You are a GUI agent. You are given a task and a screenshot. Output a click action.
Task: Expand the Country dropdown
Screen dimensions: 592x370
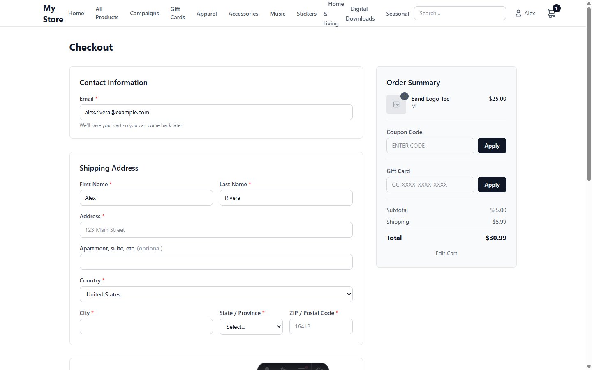pos(216,294)
